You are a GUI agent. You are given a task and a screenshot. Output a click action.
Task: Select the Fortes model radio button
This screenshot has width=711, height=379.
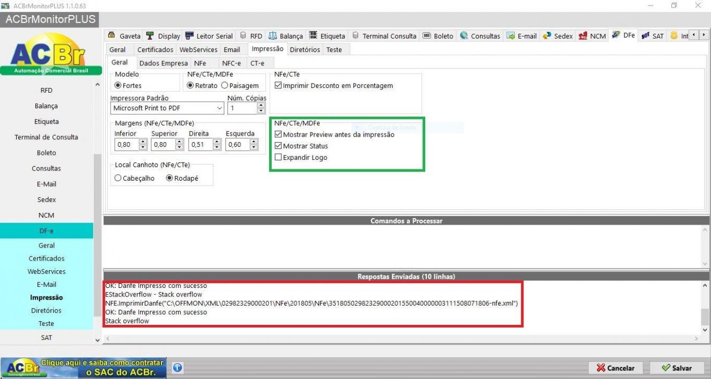pyautogui.click(x=128, y=85)
